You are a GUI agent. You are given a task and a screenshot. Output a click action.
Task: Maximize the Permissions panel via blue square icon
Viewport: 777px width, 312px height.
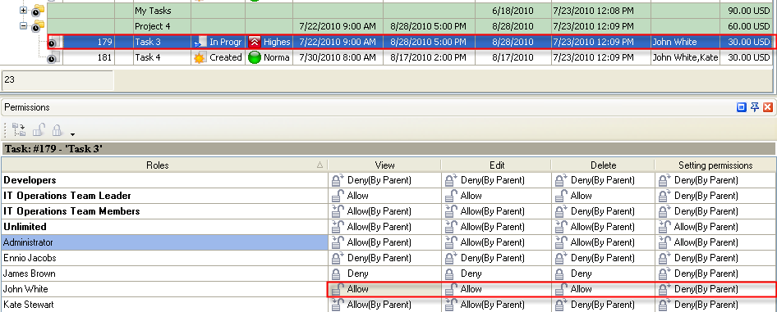tap(742, 107)
